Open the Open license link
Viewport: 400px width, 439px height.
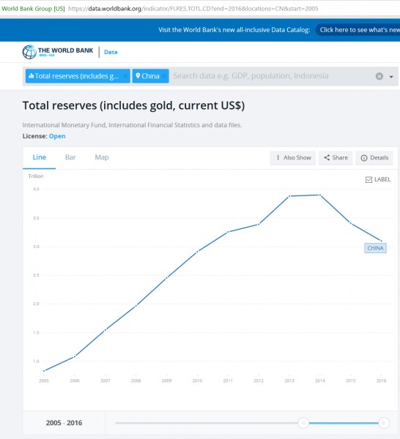[57, 136]
